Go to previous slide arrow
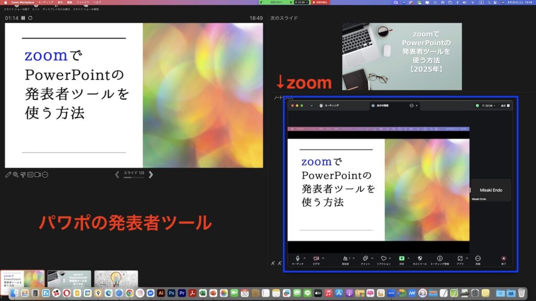This screenshot has height=301, width=536. (117, 175)
